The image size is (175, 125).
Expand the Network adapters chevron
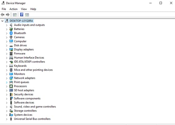tap(7, 78)
